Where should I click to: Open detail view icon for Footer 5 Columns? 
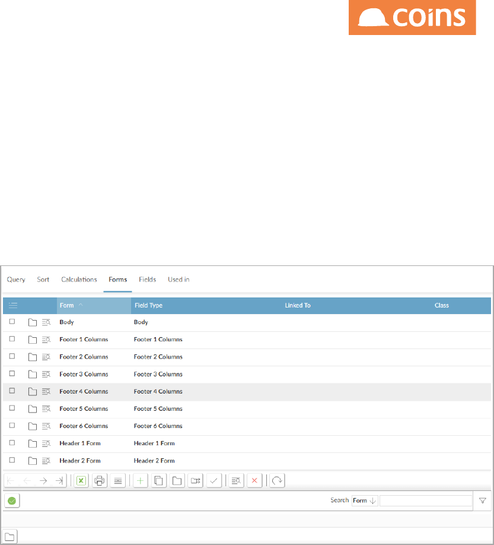46,408
